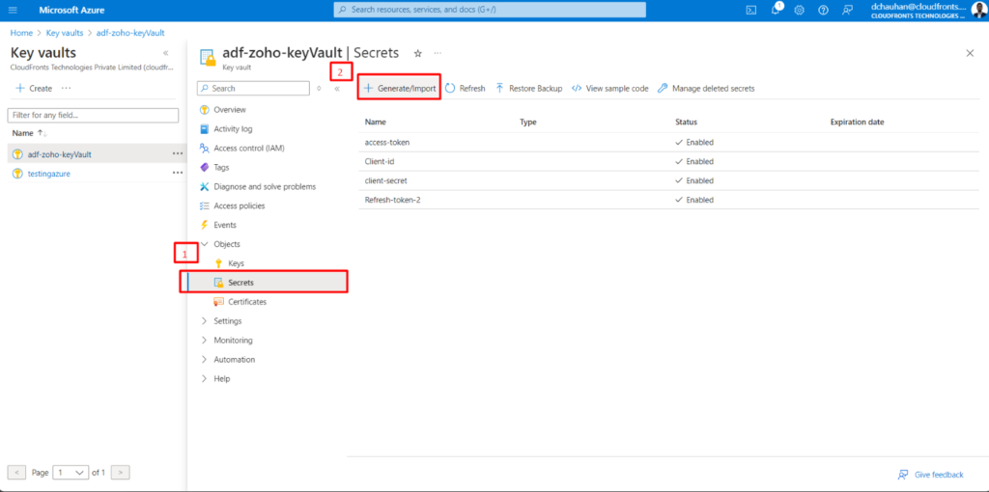Screen dimensions: 989x492
Task: Click the Type column header
Action: [x=528, y=122]
